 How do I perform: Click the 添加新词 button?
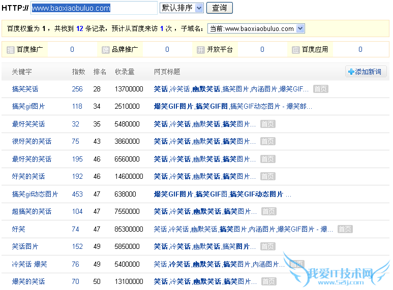click(x=366, y=72)
